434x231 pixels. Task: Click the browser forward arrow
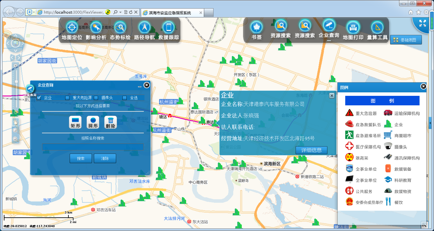click(x=20, y=12)
